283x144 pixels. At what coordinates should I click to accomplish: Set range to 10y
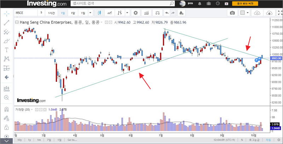[x=19, y=140]
